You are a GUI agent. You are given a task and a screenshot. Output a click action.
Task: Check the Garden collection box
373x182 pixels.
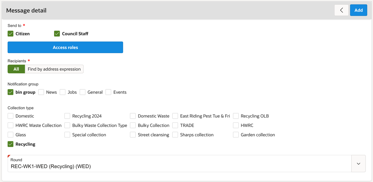click(x=236, y=135)
